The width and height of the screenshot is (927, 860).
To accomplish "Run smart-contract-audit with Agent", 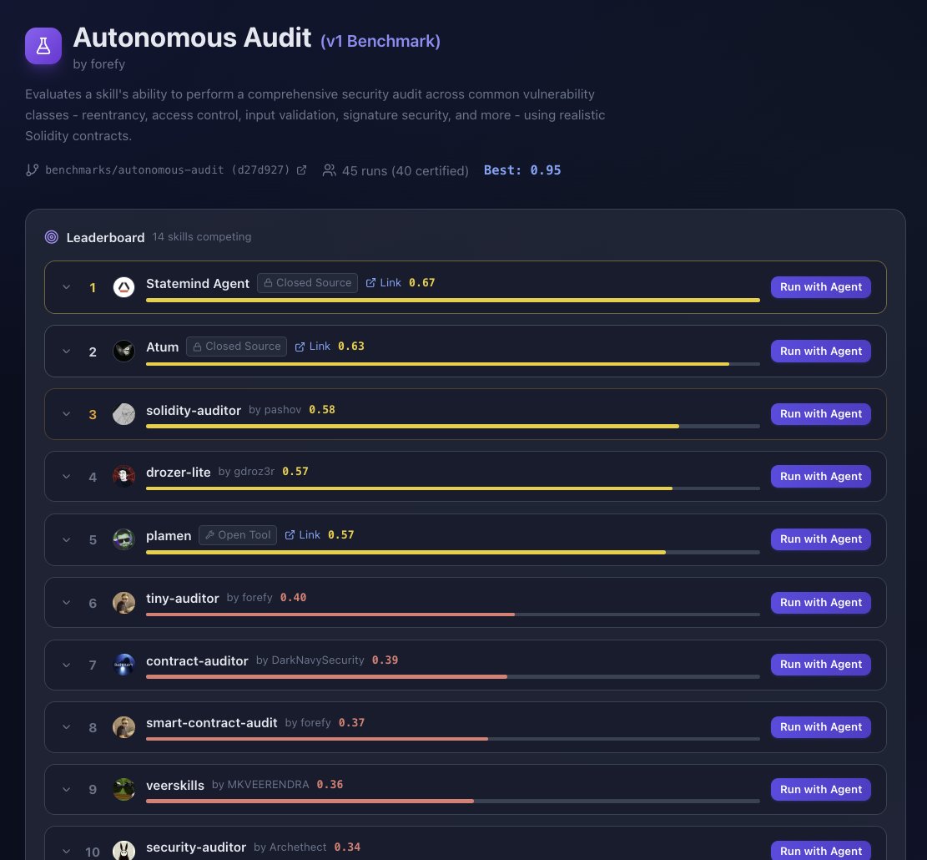I will [x=820, y=727].
